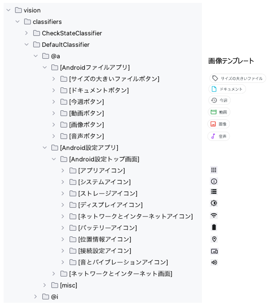
Task: Click the location pin icon
Action: (214, 239)
